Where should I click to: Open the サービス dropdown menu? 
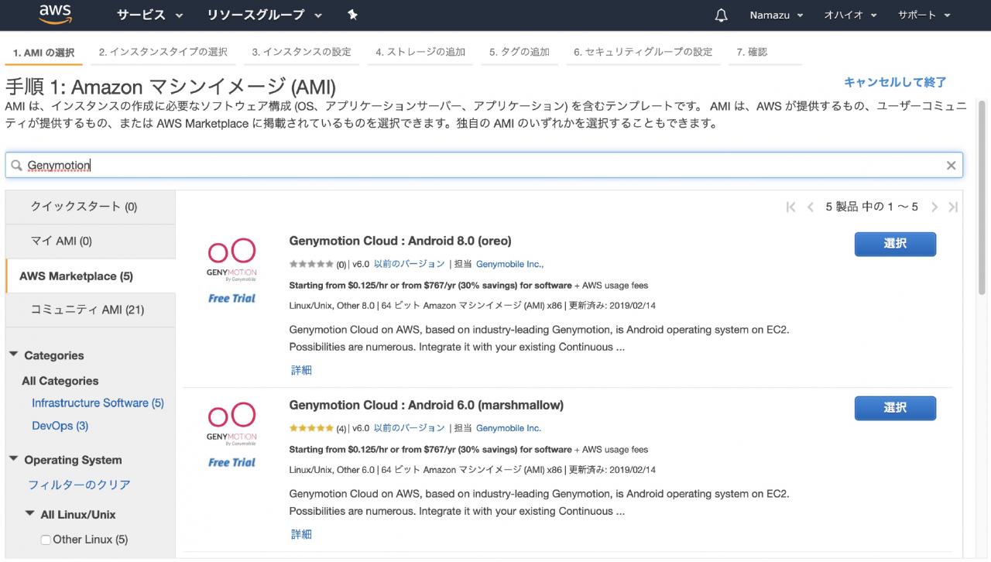[x=150, y=15]
